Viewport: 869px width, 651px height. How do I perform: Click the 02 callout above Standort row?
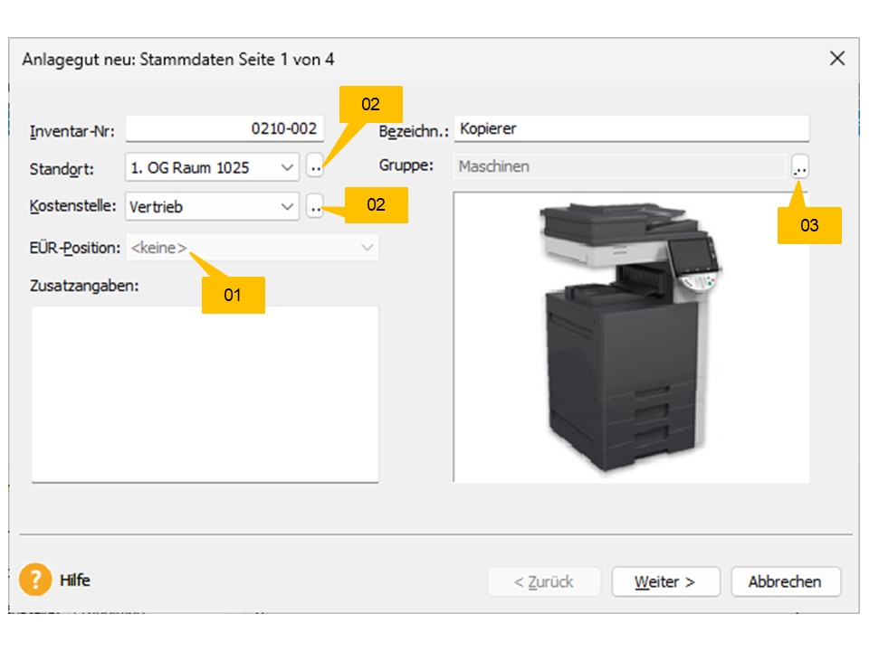pos(370,105)
